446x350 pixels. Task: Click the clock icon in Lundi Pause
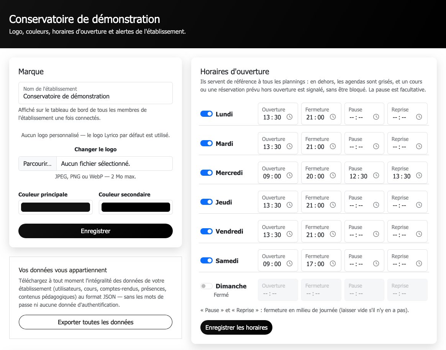click(376, 117)
